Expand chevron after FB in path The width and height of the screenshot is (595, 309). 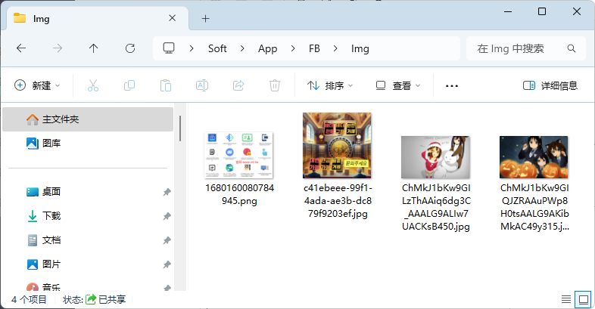tap(335, 48)
